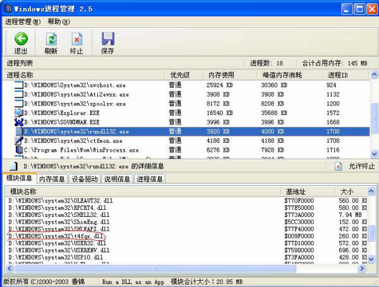The width and height of the screenshot is (379, 287).
Task: Select the Explorer.EXE process row
Action: 186,113
